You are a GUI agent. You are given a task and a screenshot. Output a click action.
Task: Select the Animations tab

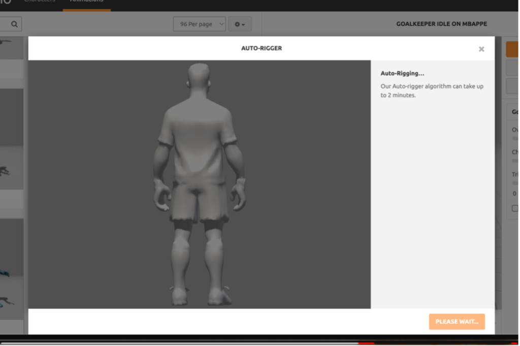(86, 2)
